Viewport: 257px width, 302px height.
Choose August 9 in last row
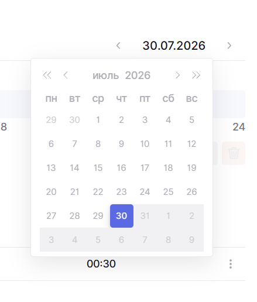(191, 240)
